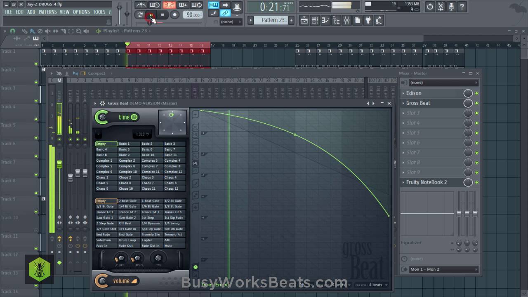This screenshot has height=297, width=528.
Task: Click the pause button in transport controls
Action: (x=151, y=15)
